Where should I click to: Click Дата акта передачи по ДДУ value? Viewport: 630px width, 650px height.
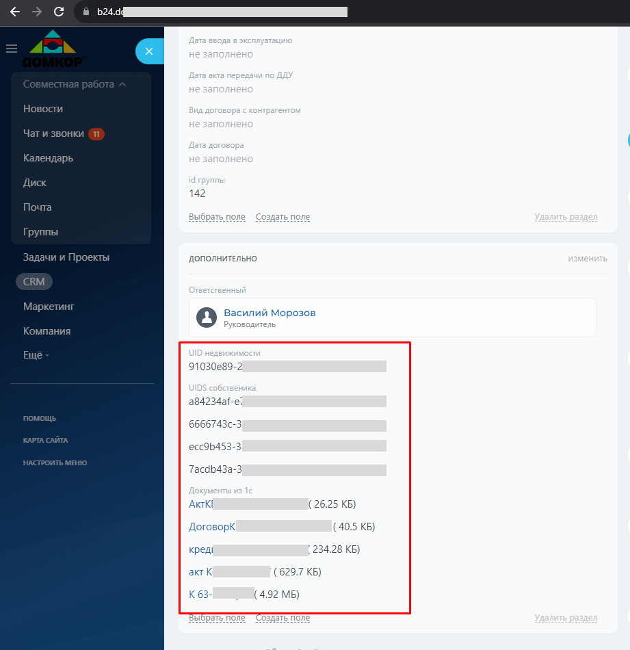point(221,89)
